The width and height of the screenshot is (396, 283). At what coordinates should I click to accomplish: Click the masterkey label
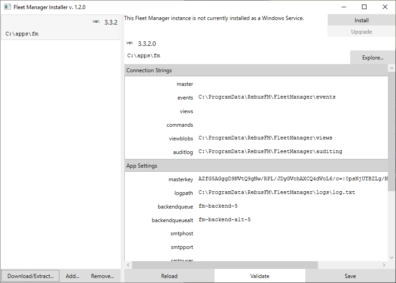[x=181, y=179]
